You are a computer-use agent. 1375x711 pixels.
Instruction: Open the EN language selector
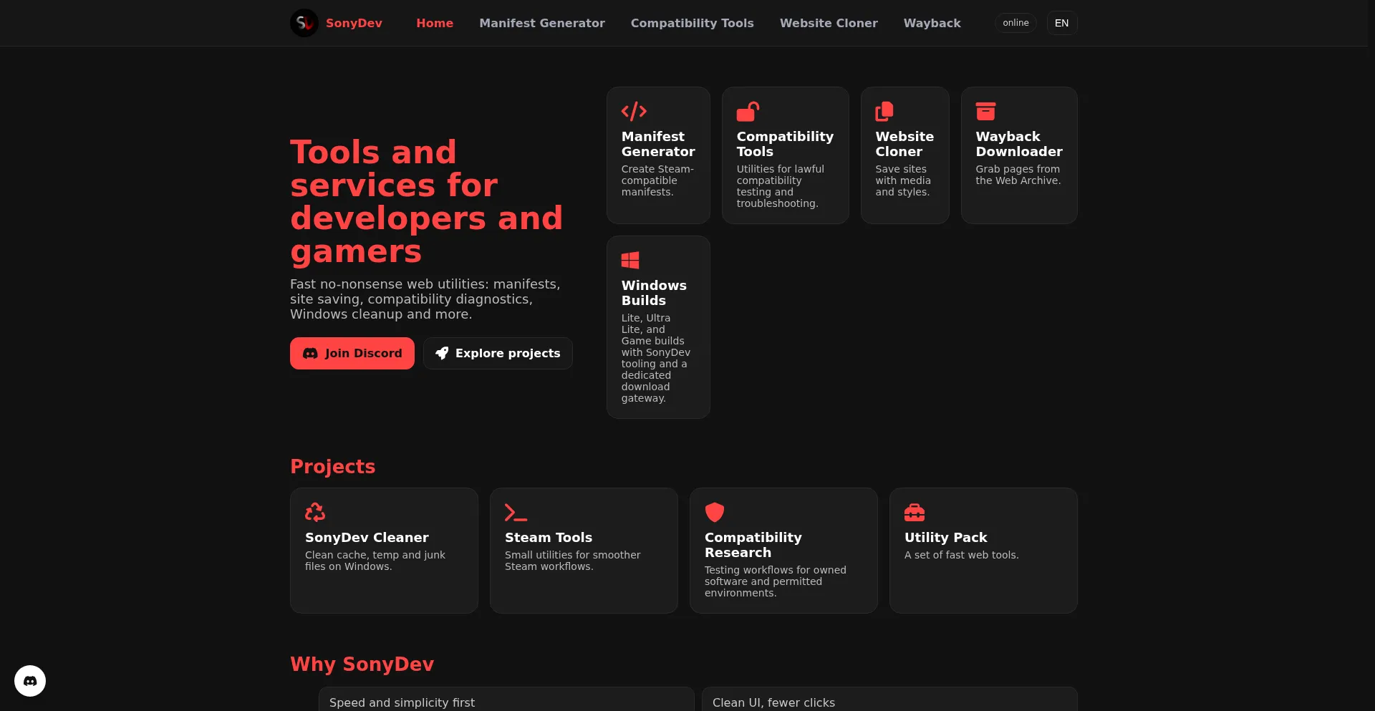(1061, 23)
